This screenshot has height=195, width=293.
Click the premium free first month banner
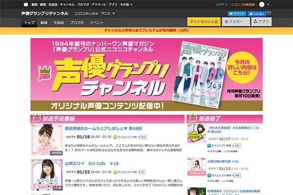[146, 30]
